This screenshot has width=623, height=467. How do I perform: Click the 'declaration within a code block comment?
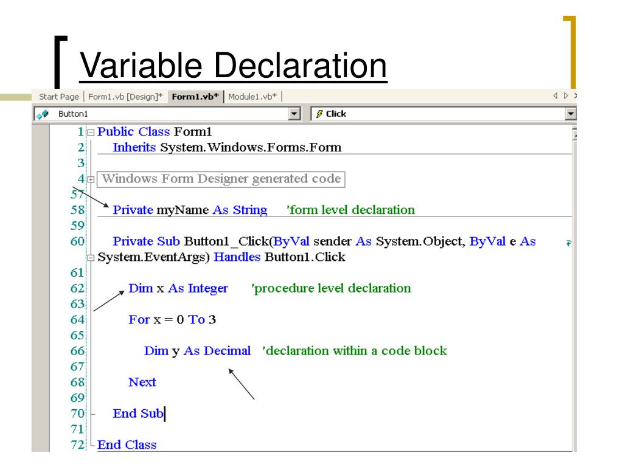coord(355,351)
